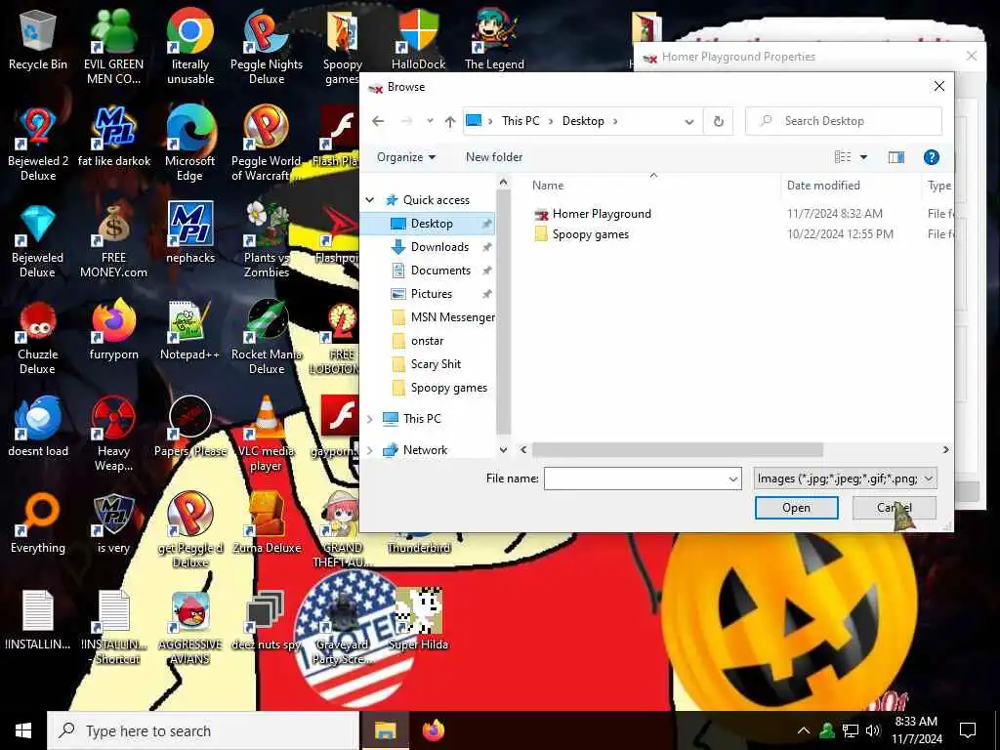Screen dimensions: 1000x750
Task: Open recent locations dropdown arrow
Action: click(430, 121)
